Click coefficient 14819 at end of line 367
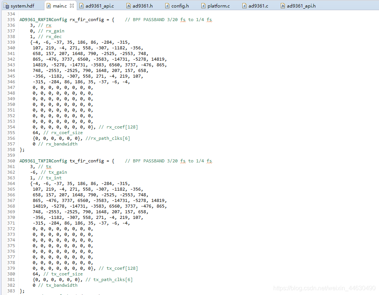379x295 pixels. 158,200
